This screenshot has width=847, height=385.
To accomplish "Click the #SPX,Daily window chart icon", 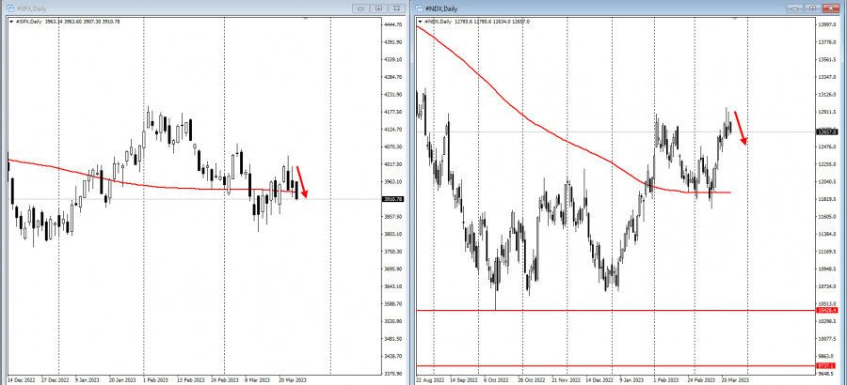I will pos(10,8).
